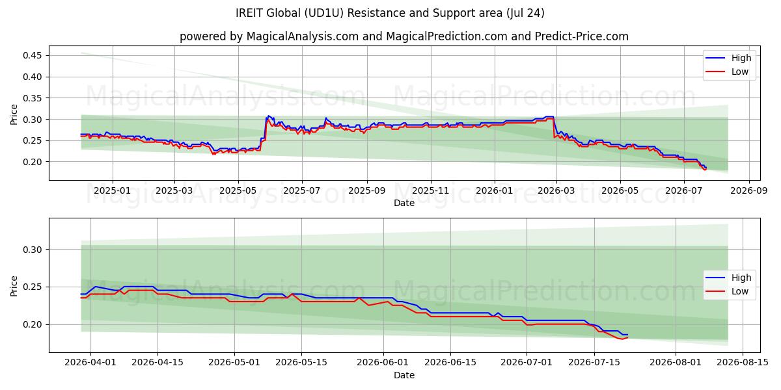The image size is (781, 390).
Task: Click the 'Date' axis label under the bottom chart
Action: pyautogui.click(x=404, y=375)
